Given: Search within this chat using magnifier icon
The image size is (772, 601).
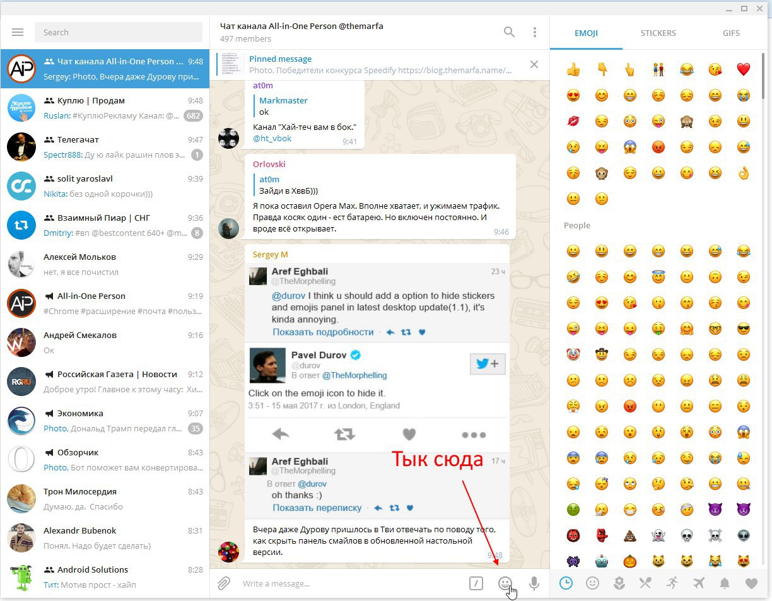Looking at the screenshot, I should pos(509,32).
